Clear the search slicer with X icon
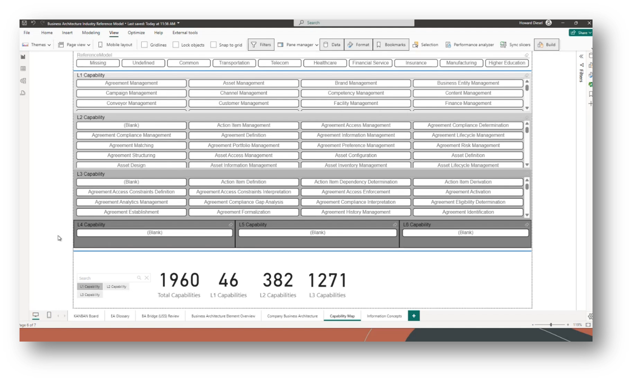Screen dimensions: 632x381 (x=147, y=278)
